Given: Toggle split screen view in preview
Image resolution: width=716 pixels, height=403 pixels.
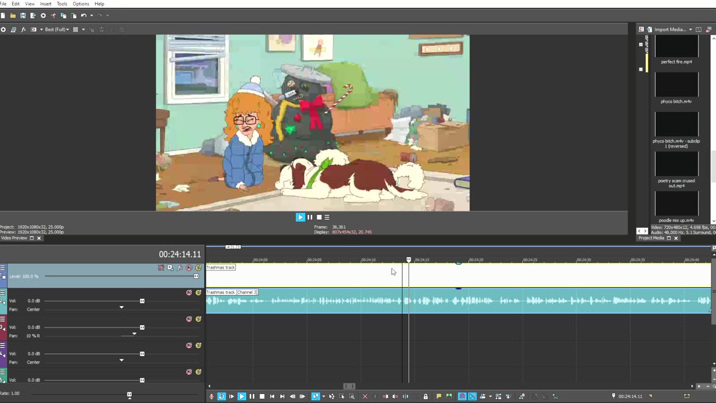Looking at the screenshot, I should pos(34,30).
